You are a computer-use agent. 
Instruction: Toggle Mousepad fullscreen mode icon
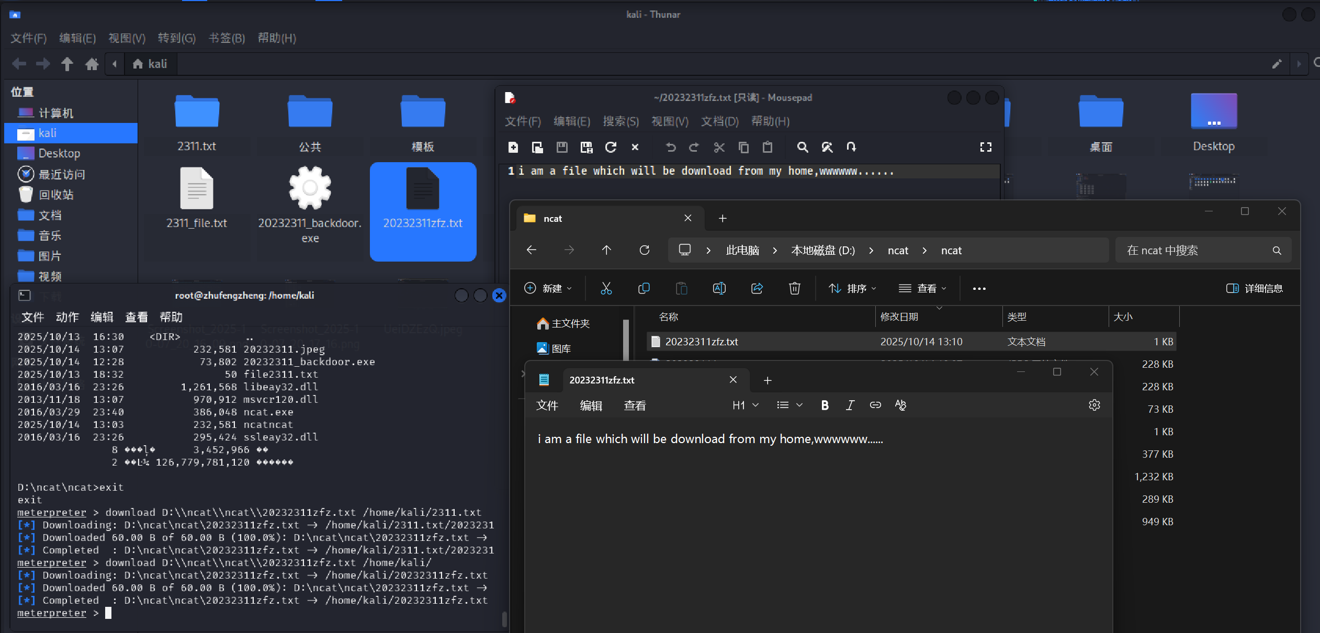click(986, 148)
